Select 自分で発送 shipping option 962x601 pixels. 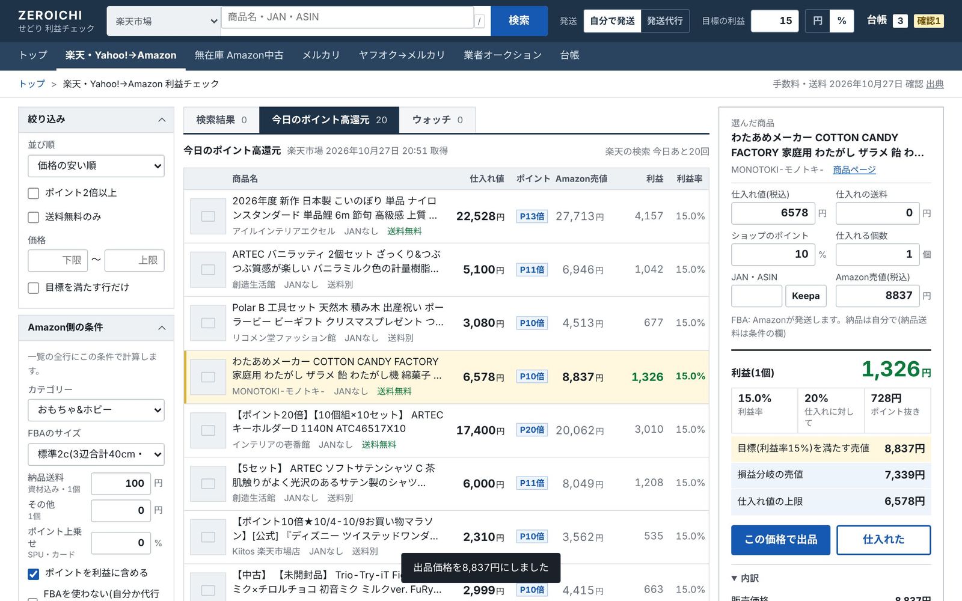tap(612, 21)
